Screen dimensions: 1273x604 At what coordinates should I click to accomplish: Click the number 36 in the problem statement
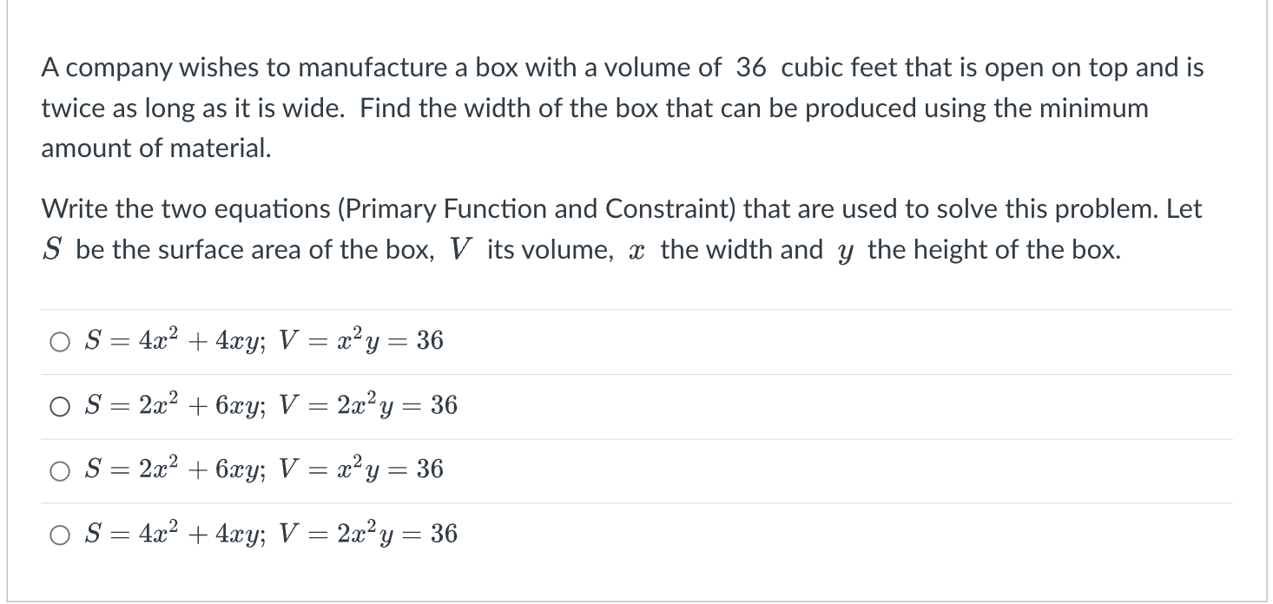(x=751, y=69)
